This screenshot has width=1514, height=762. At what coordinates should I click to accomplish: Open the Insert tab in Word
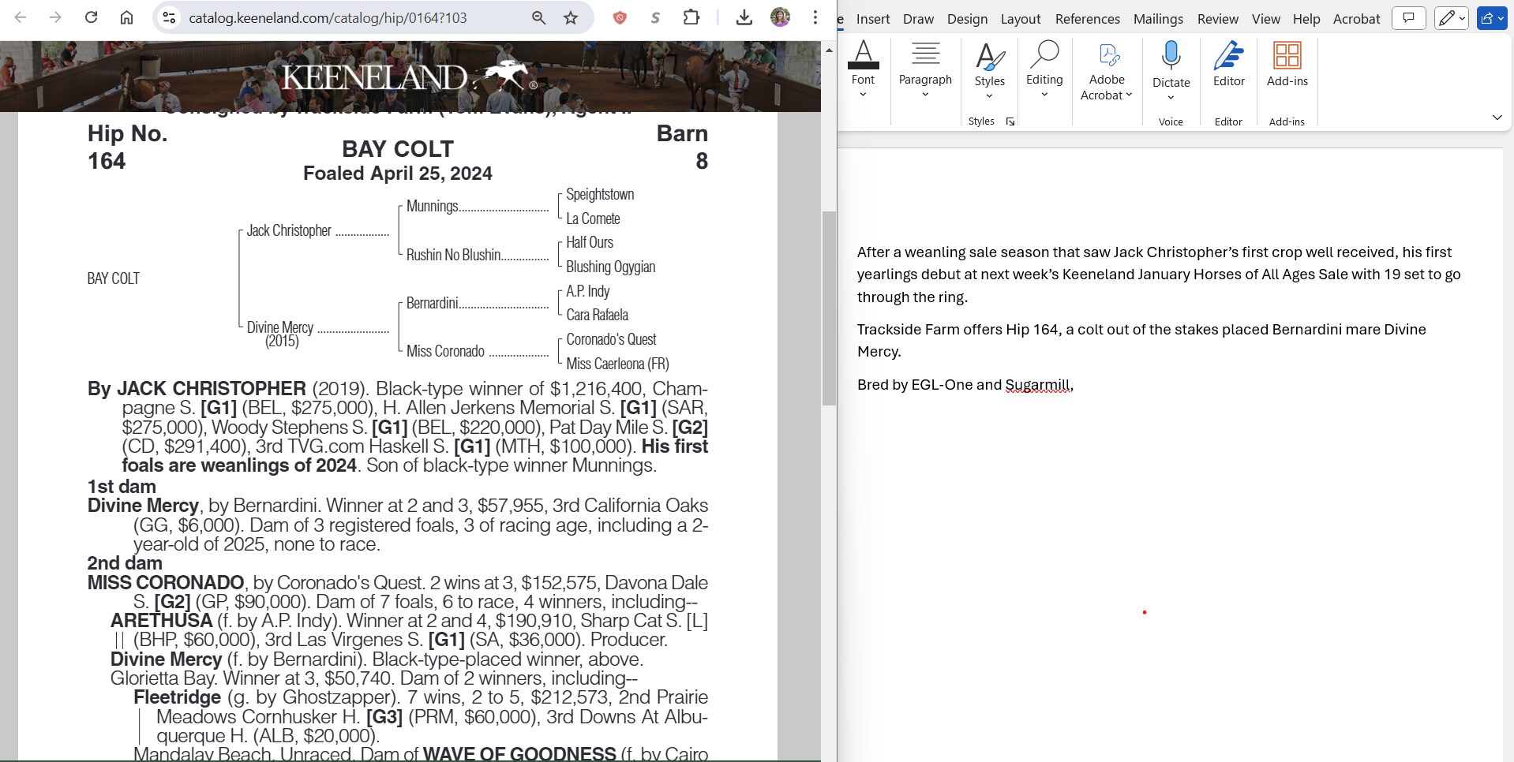[873, 19]
